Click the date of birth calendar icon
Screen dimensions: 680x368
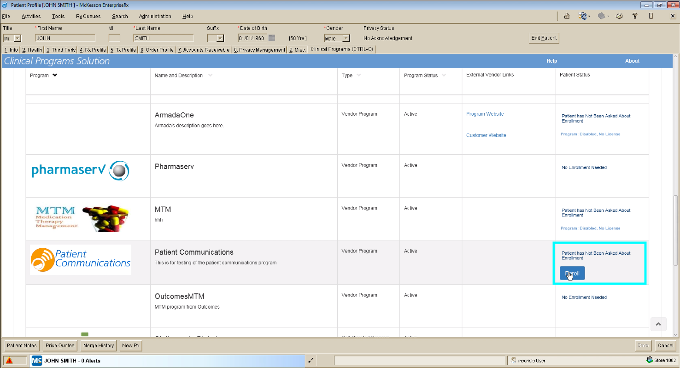[x=272, y=38]
